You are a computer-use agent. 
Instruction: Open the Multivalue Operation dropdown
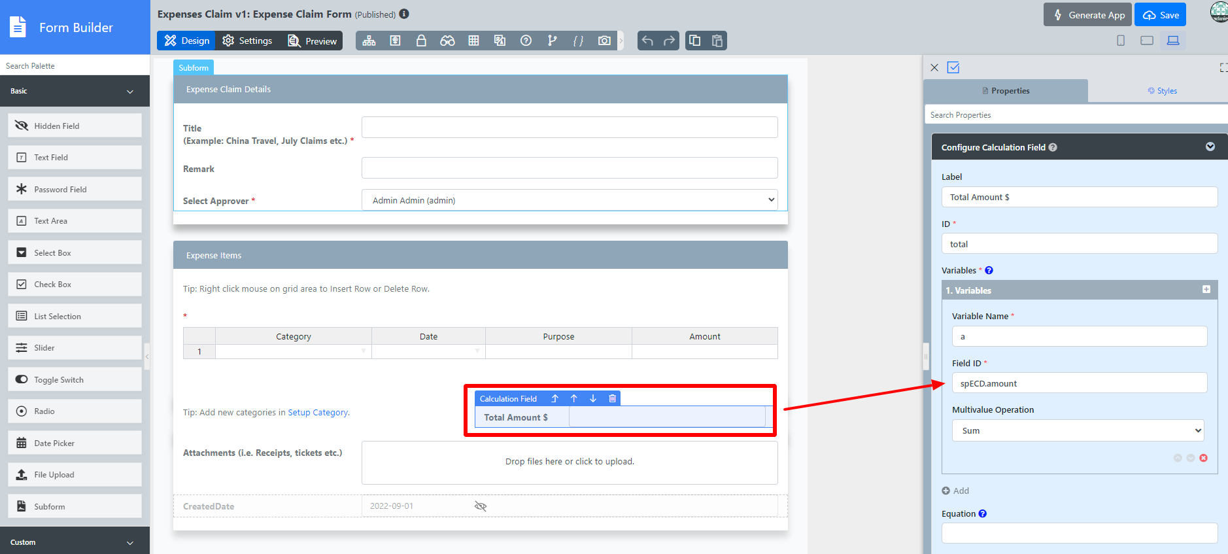(x=1078, y=430)
